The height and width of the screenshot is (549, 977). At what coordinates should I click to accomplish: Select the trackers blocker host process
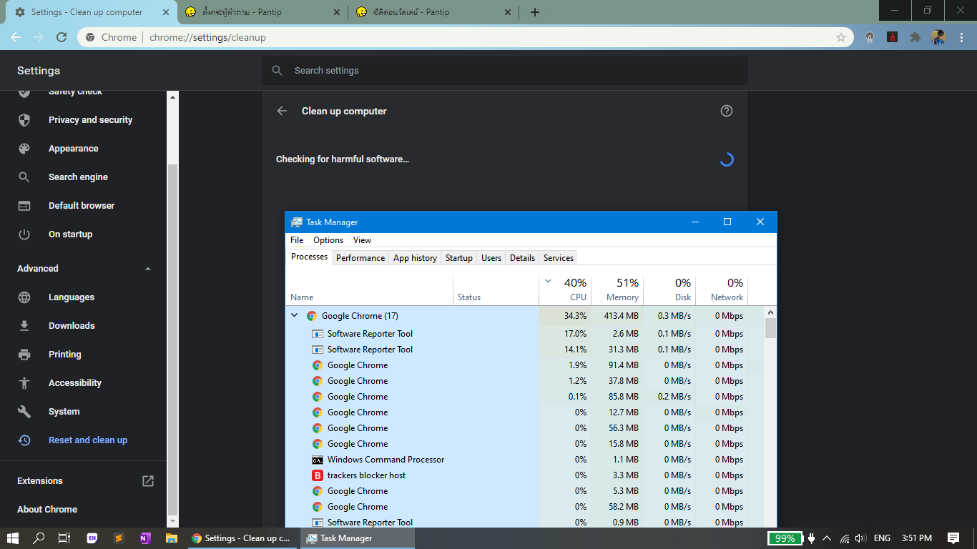[x=525, y=475]
